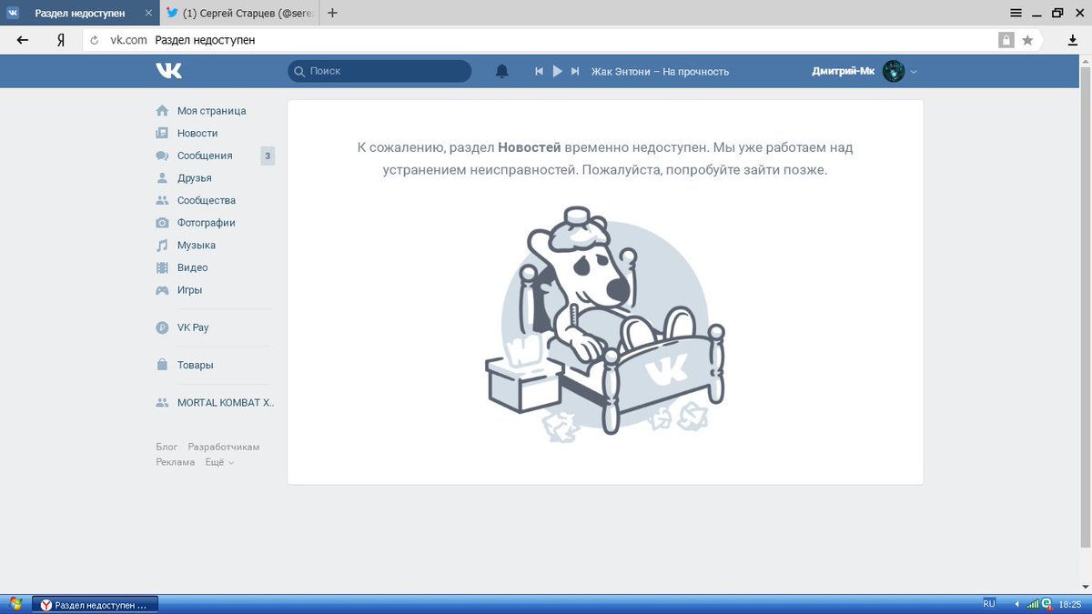Image resolution: width=1092 pixels, height=614 pixels.
Task: Open a new browser tab
Action: click(x=331, y=13)
